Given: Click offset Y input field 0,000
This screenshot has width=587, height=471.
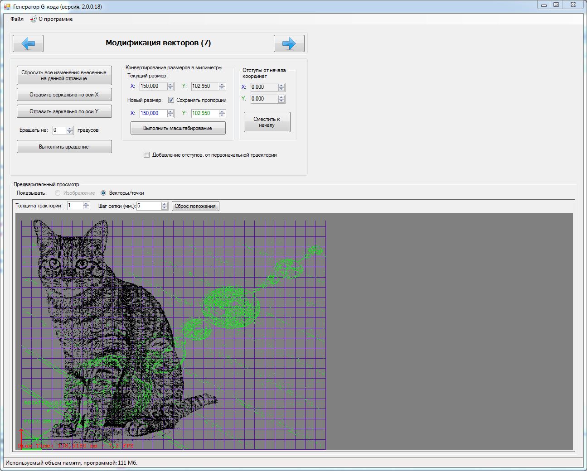Looking at the screenshot, I should pos(264,99).
